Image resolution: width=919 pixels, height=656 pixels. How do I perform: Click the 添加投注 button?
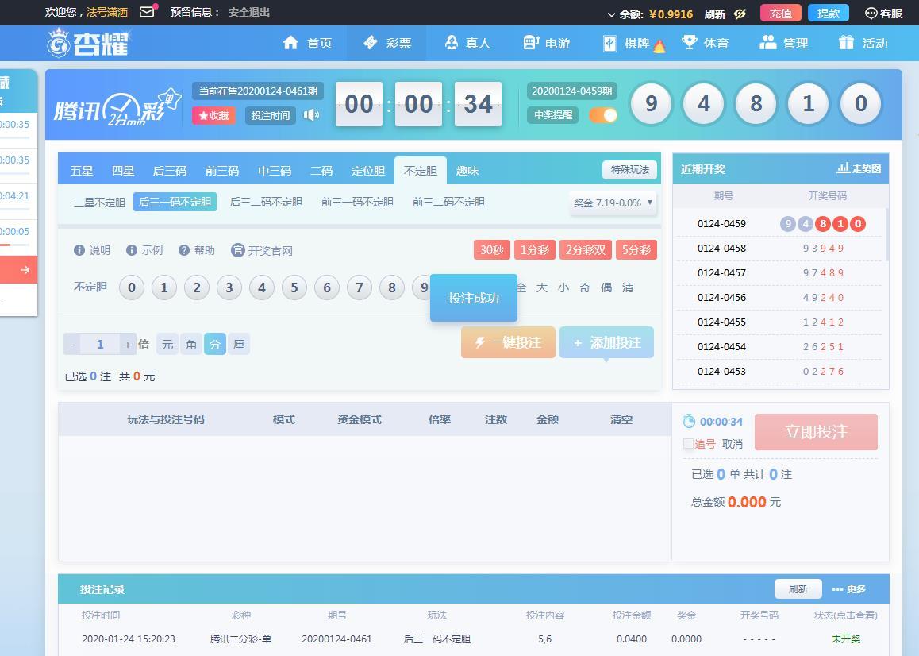[606, 342]
